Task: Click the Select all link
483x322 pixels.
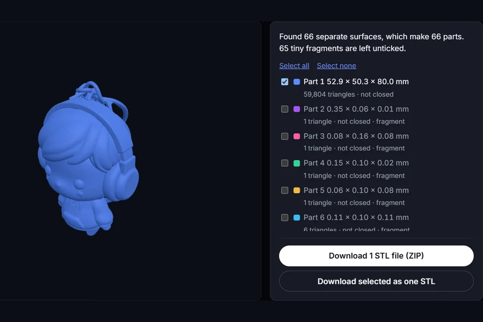Action: click(x=294, y=65)
